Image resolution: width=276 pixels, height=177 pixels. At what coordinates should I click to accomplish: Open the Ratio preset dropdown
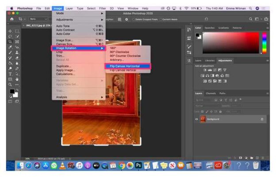[38, 19]
